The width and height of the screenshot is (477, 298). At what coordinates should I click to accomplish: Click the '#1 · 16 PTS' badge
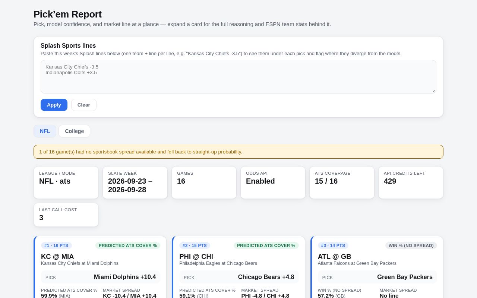pos(56,245)
